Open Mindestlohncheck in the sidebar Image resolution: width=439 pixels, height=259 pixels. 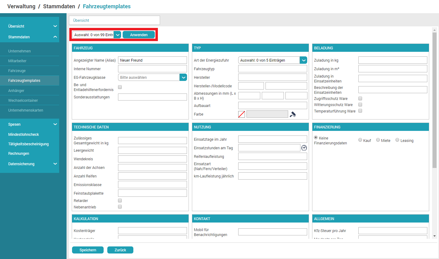point(24,135)
